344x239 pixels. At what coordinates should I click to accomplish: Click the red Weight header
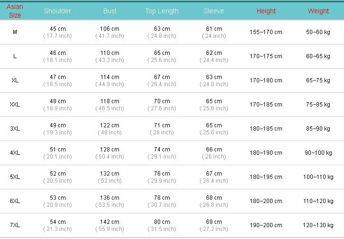[x=318, y=11]
